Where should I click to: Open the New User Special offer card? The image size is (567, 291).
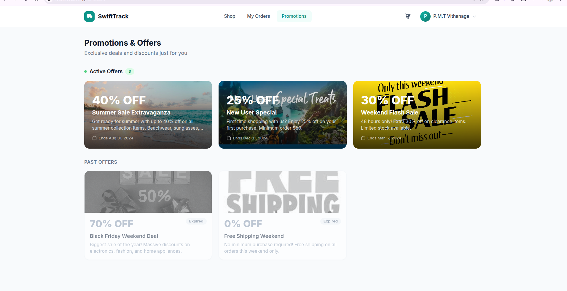[282, 115]
